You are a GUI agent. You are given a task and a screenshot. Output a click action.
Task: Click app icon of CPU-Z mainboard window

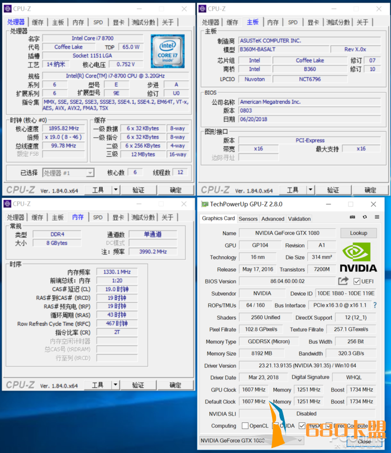pyautogui.click(x=202, y=9)
